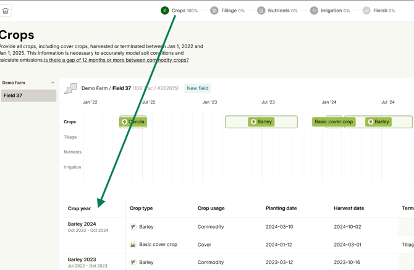The width and height of the screenshot is (414, 270).
Task: Click the field map icon beside Demo Farm
Action: (x=71, y=89)
